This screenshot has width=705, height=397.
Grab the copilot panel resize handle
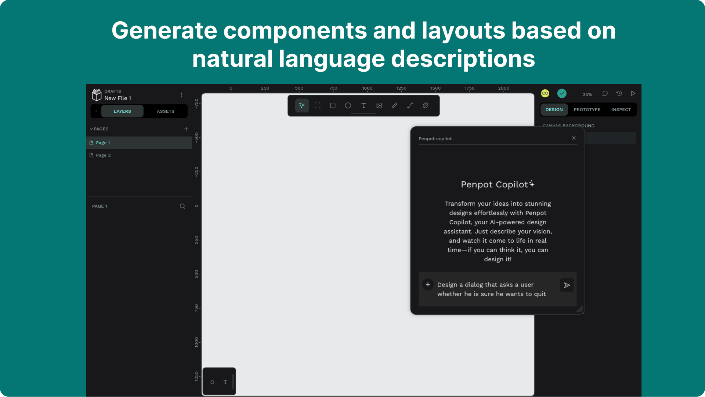[x=580, y=310]
